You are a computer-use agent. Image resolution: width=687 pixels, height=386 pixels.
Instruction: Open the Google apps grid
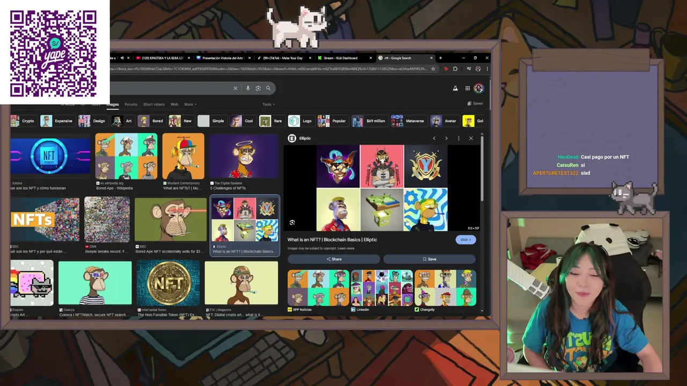(x=467, y=88)
